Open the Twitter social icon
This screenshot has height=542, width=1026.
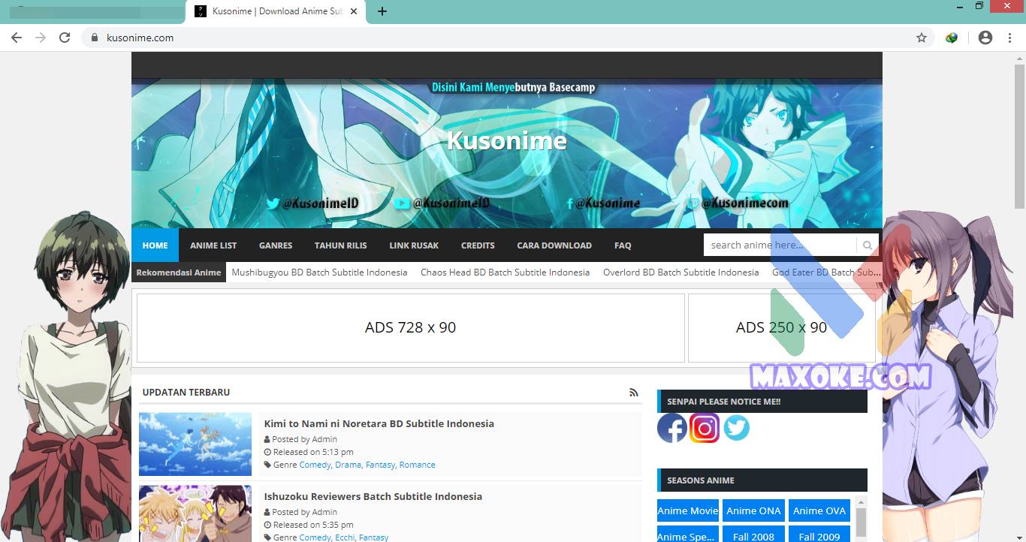(x=737, y=428)
